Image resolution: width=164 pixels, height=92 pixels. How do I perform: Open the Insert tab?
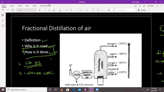[12, 6]
